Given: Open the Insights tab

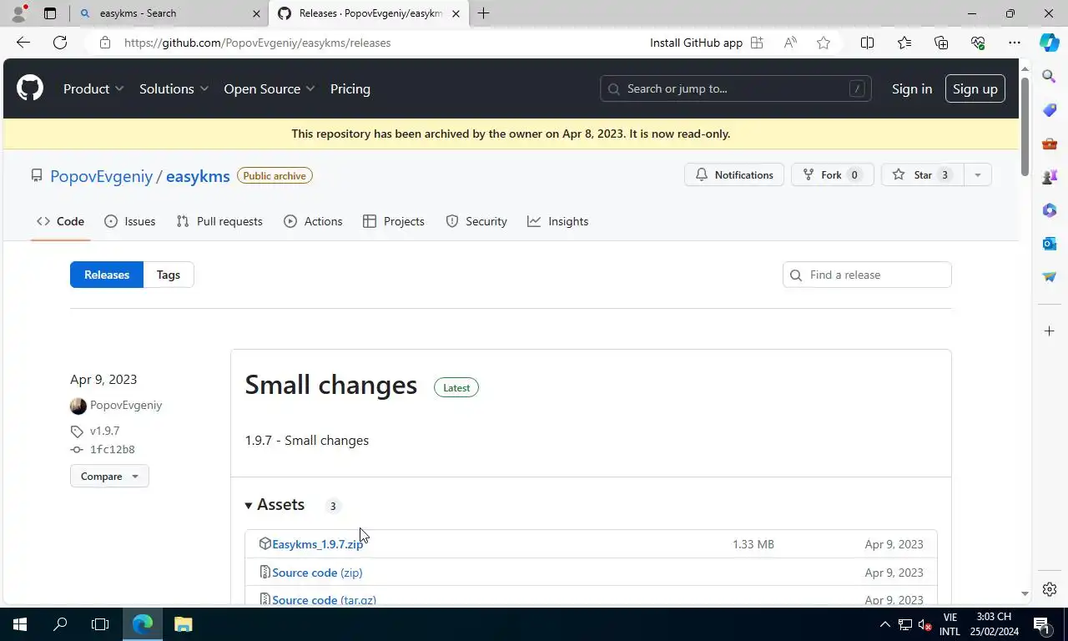Looking at the screenshot, I should (x=558, y=221).
